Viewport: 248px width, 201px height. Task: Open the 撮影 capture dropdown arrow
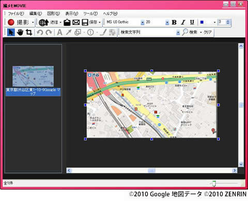click(33, 22)
